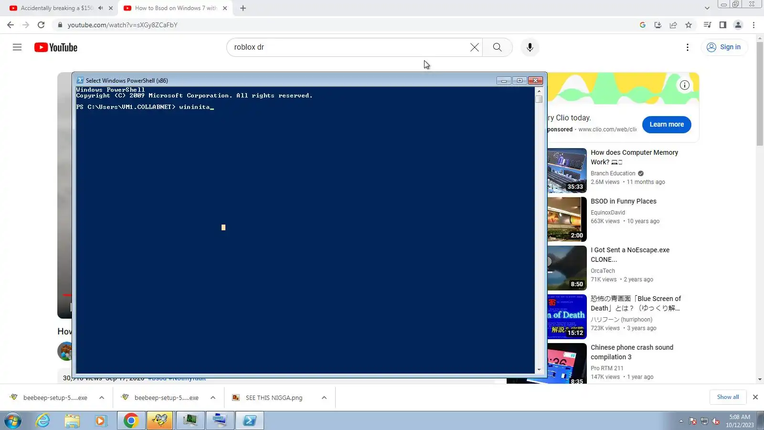The height and width of the screenshot is (430, 764).
Task: Expand options for second beebeep-setup download
Action: (213, 398)
